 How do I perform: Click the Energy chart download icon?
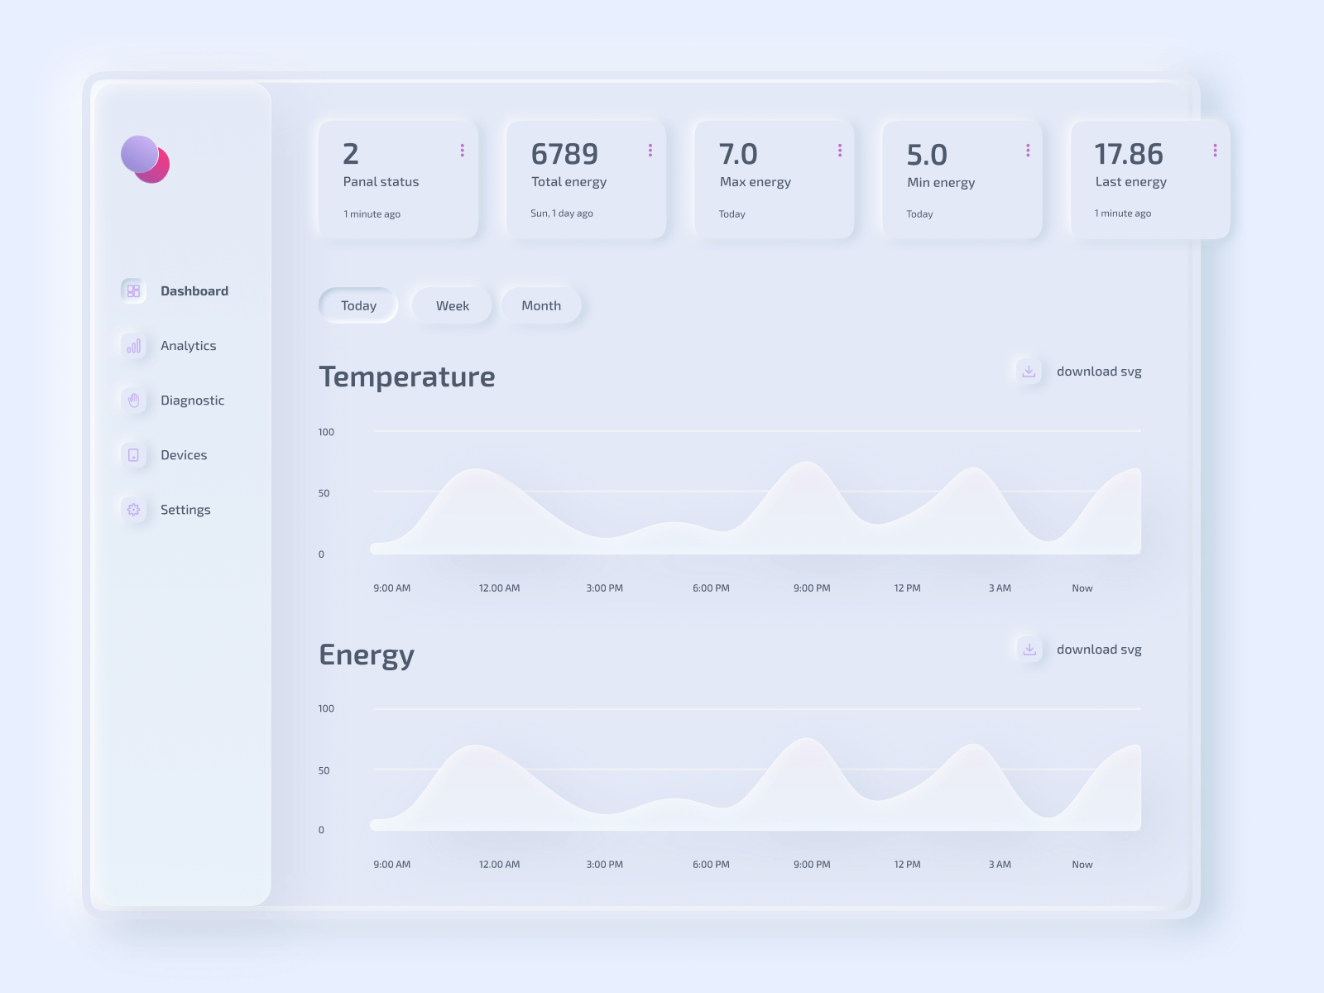[x=1029, y=650]
